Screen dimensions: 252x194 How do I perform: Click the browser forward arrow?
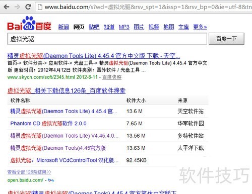pyautogui.click(x=17, y=7)
